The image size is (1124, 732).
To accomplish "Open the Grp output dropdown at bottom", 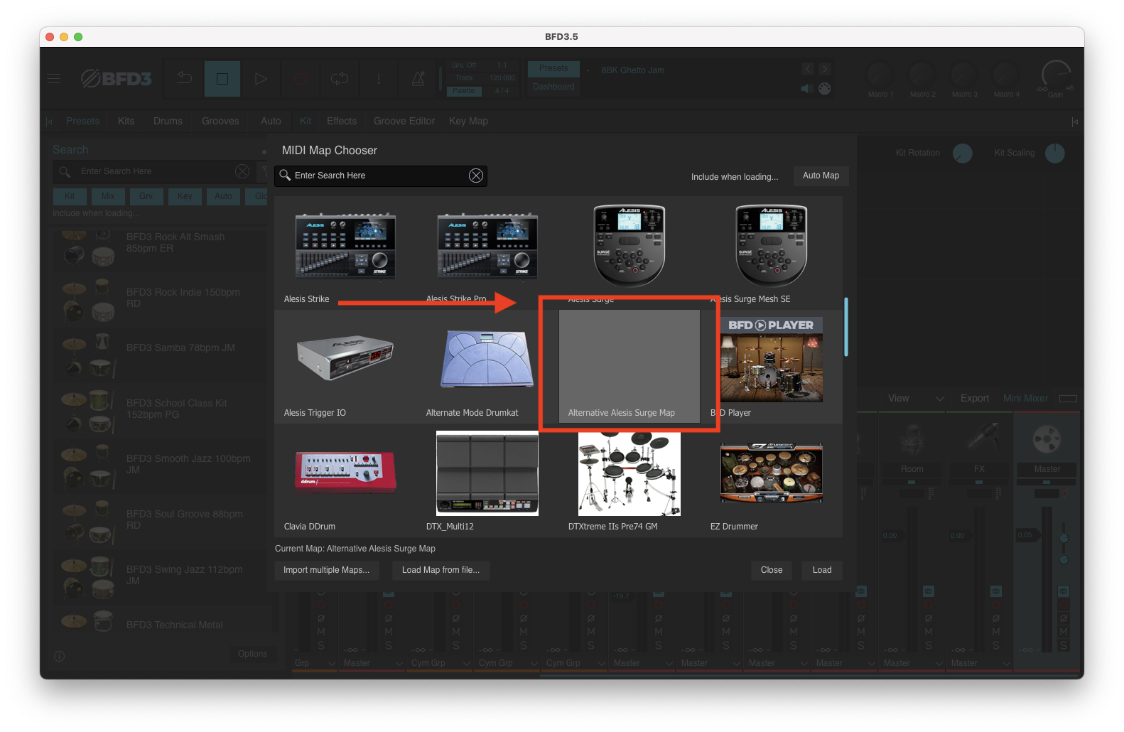I will [x=314, y=663].
